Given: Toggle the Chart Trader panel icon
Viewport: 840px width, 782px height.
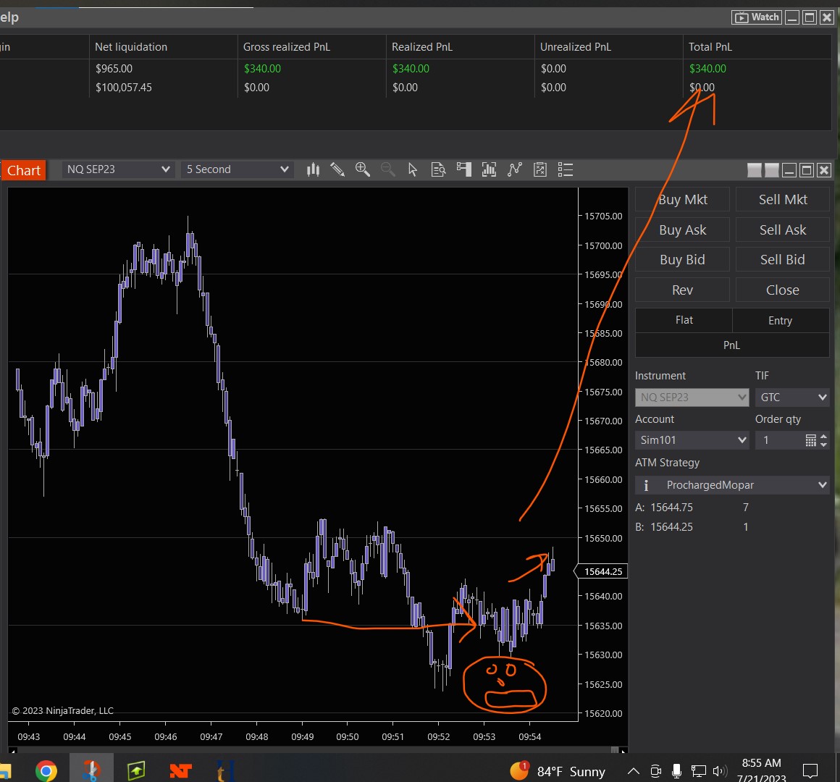Looking at the screenshot, I should point(463,169).
